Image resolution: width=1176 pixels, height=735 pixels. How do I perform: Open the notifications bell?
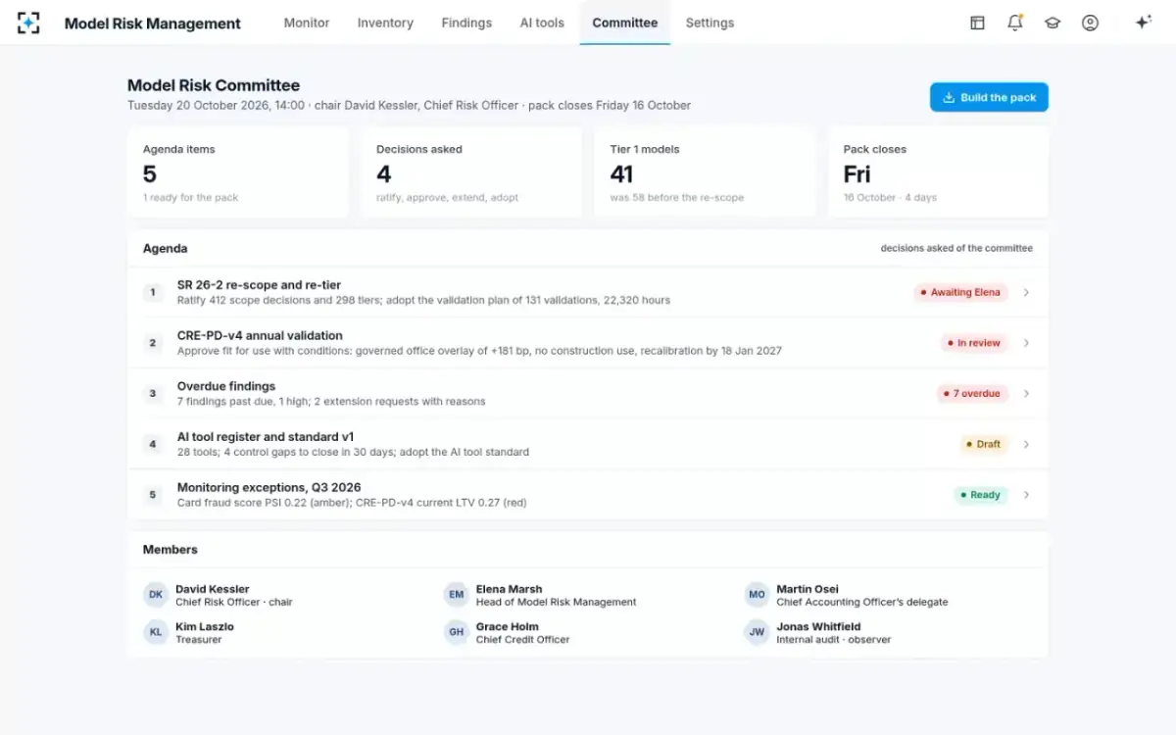[x=1015, y=23]
